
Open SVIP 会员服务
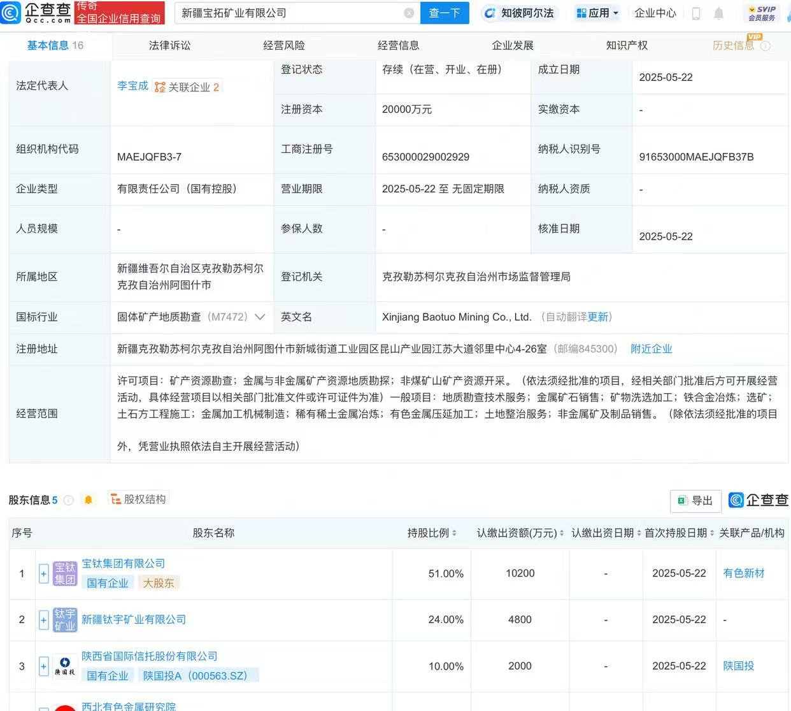tap(762, 13)
